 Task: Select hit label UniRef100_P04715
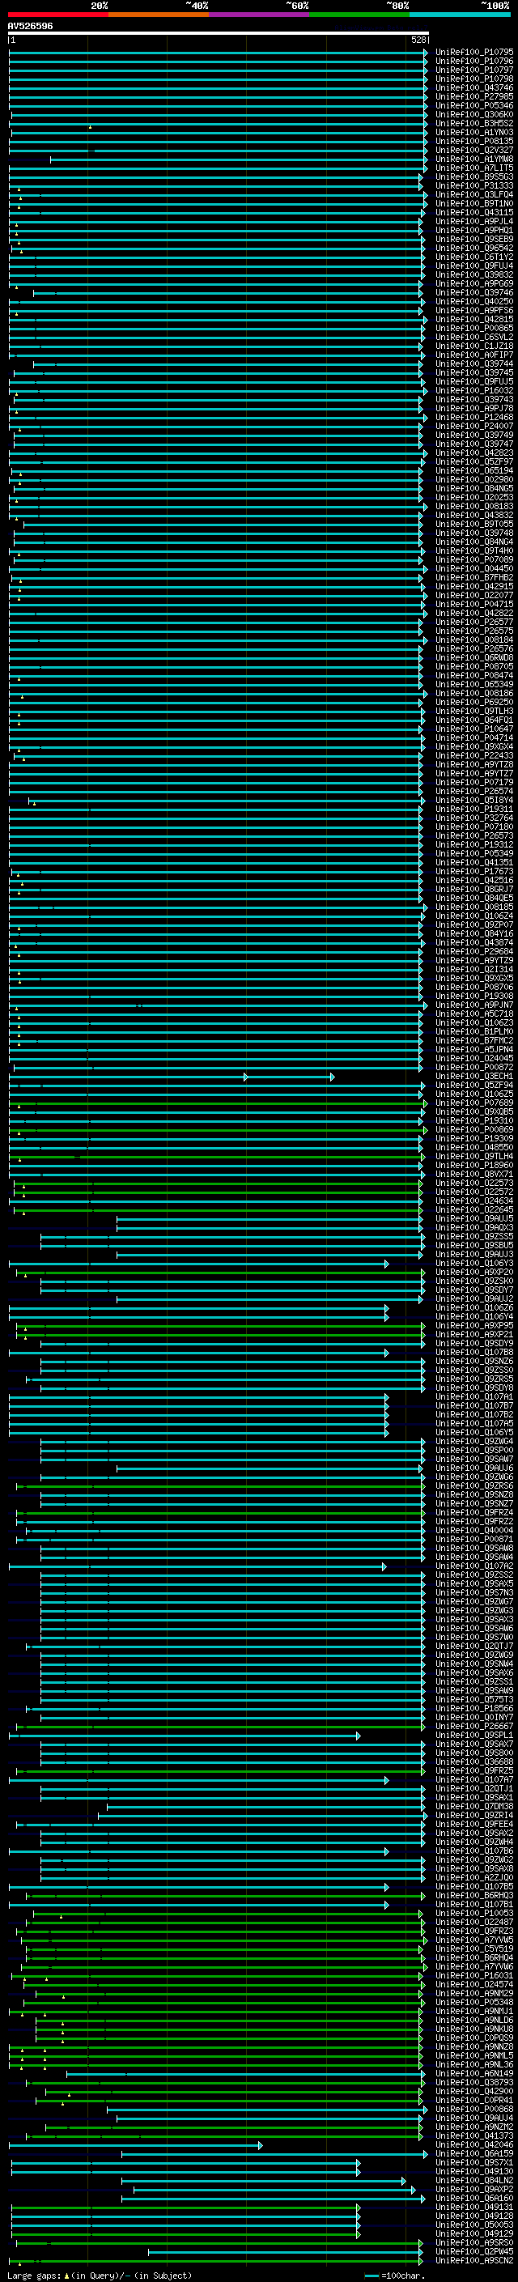[x=474, y=604]
